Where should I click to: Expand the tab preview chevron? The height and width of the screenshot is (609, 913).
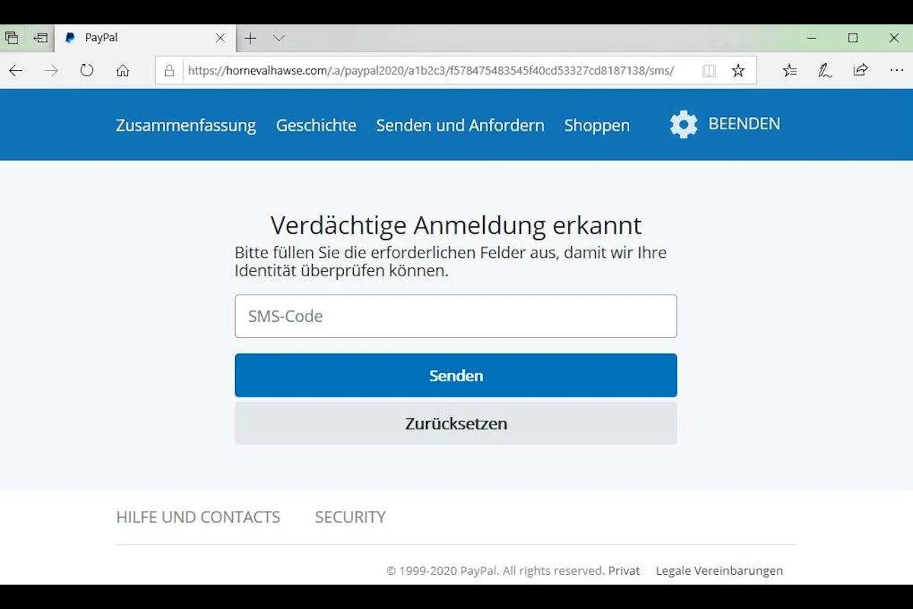[278, 38]
